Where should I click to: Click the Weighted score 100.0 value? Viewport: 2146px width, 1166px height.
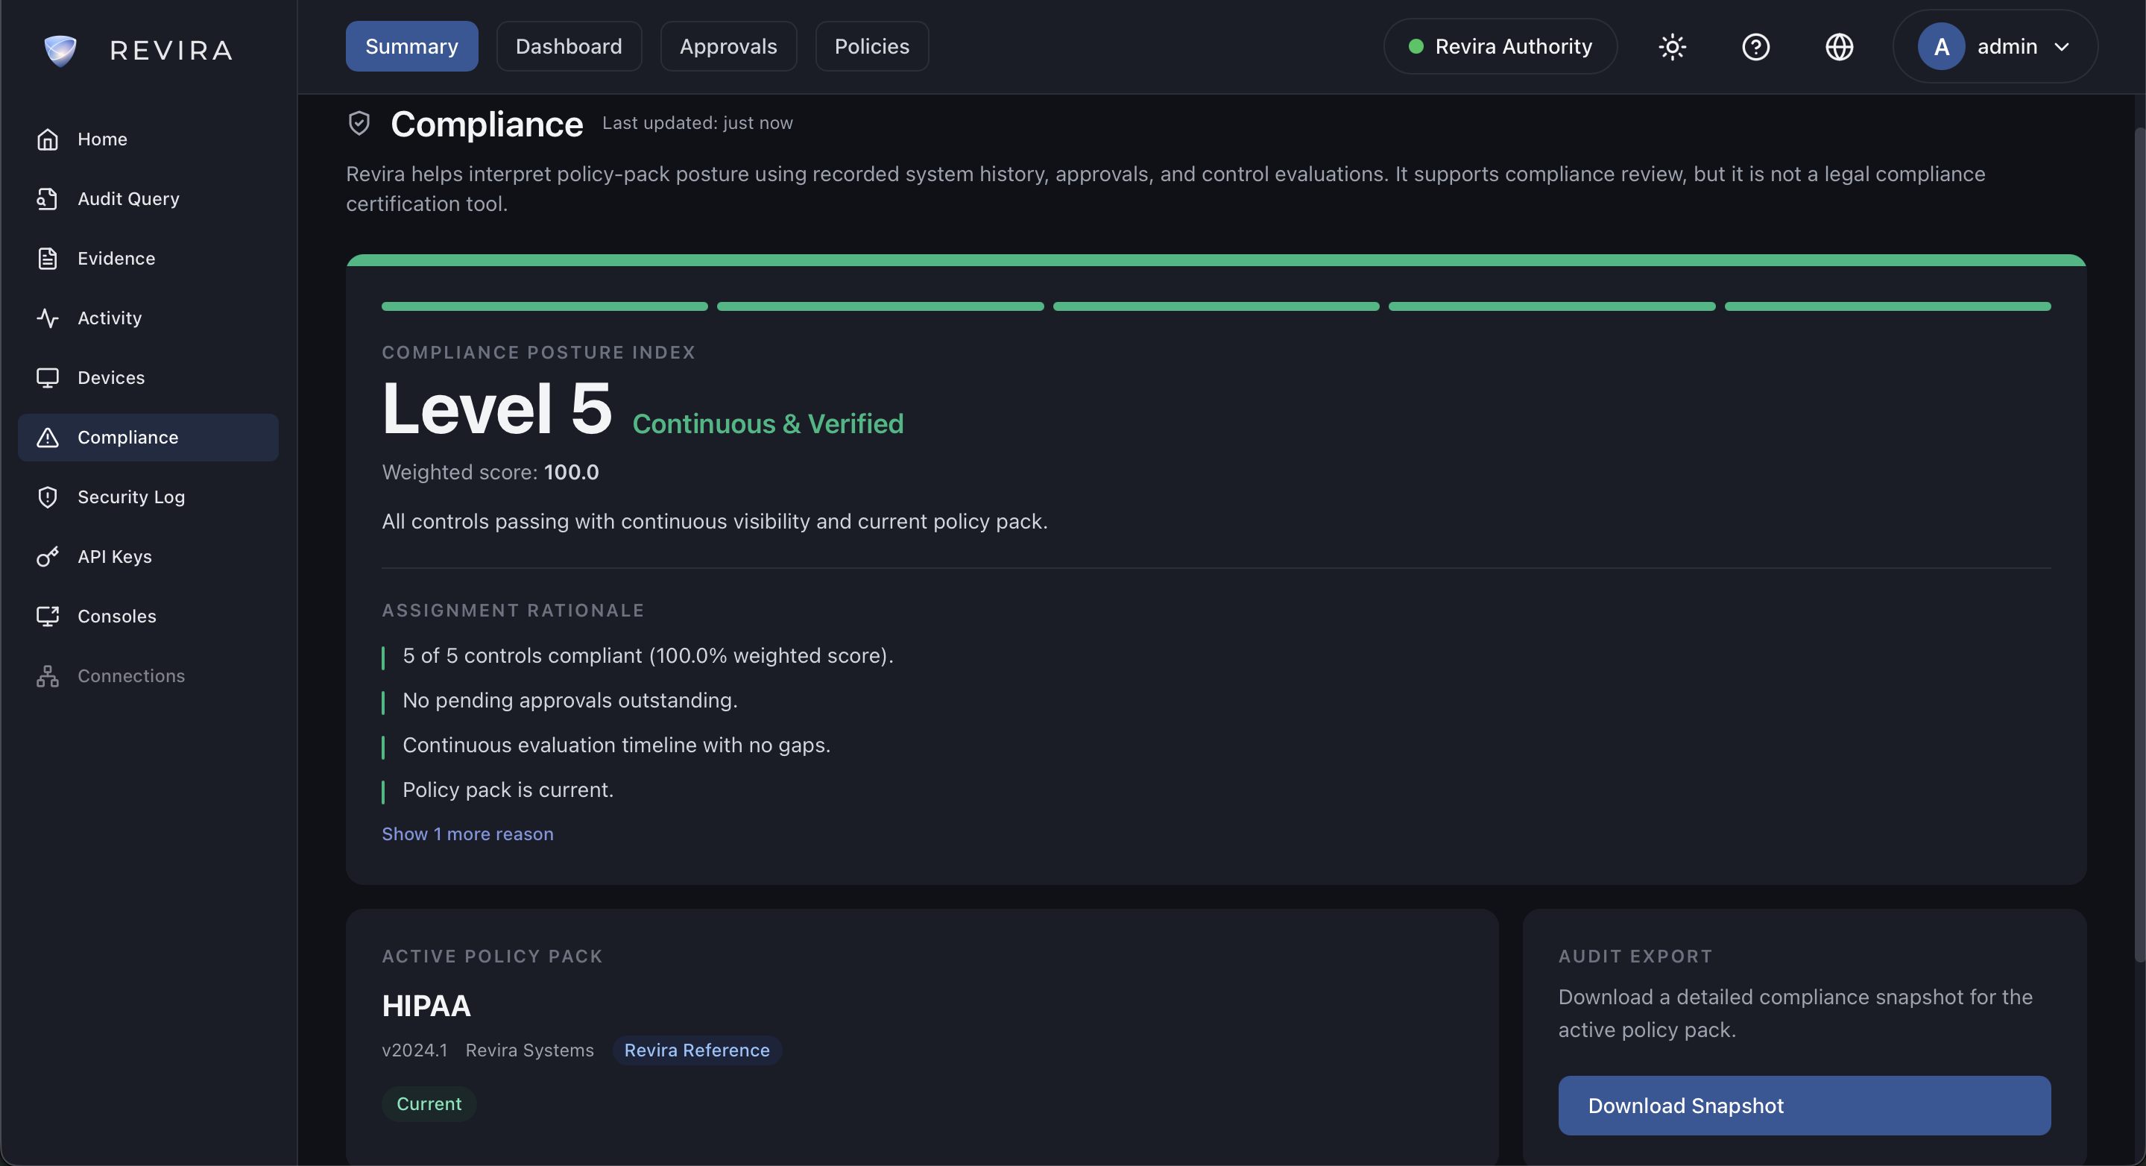(572, 473)
